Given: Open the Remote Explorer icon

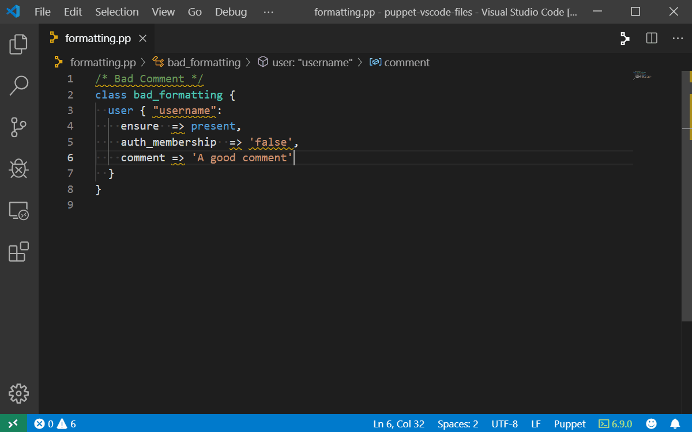Looking at the screenshot, I should point(19,211).
